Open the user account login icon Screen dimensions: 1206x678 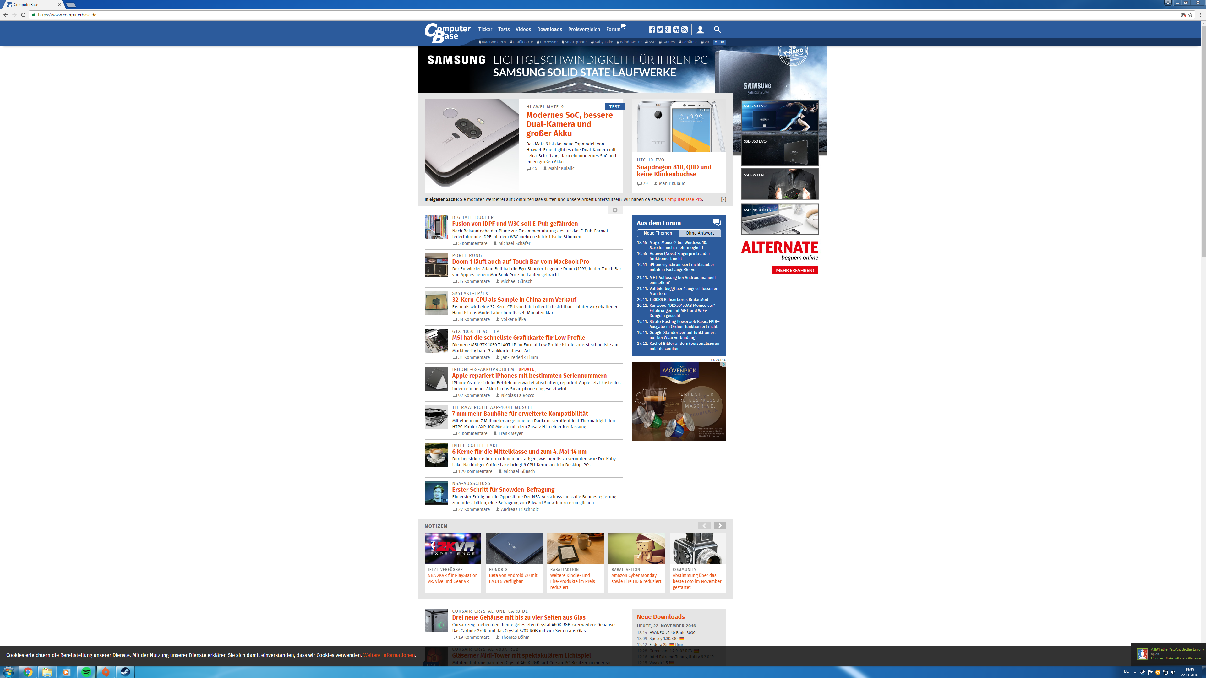(700, 30)
